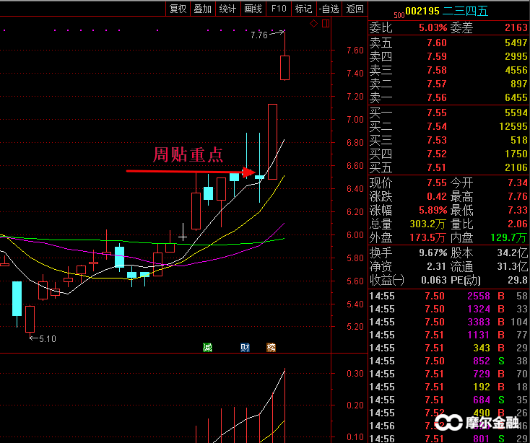This screenshot has width=530, height=443.
Task: Select 卖四 ask price 7.59
Action: click(x=437, y=56)
